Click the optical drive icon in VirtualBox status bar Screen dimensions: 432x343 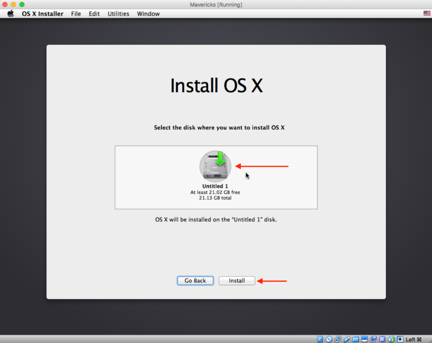pyautogui.click(x=329, y=339)
